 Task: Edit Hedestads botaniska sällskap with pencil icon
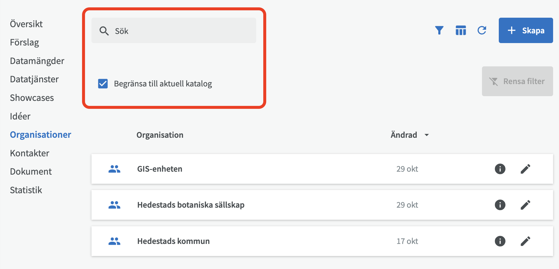click(x=525, y=205)
